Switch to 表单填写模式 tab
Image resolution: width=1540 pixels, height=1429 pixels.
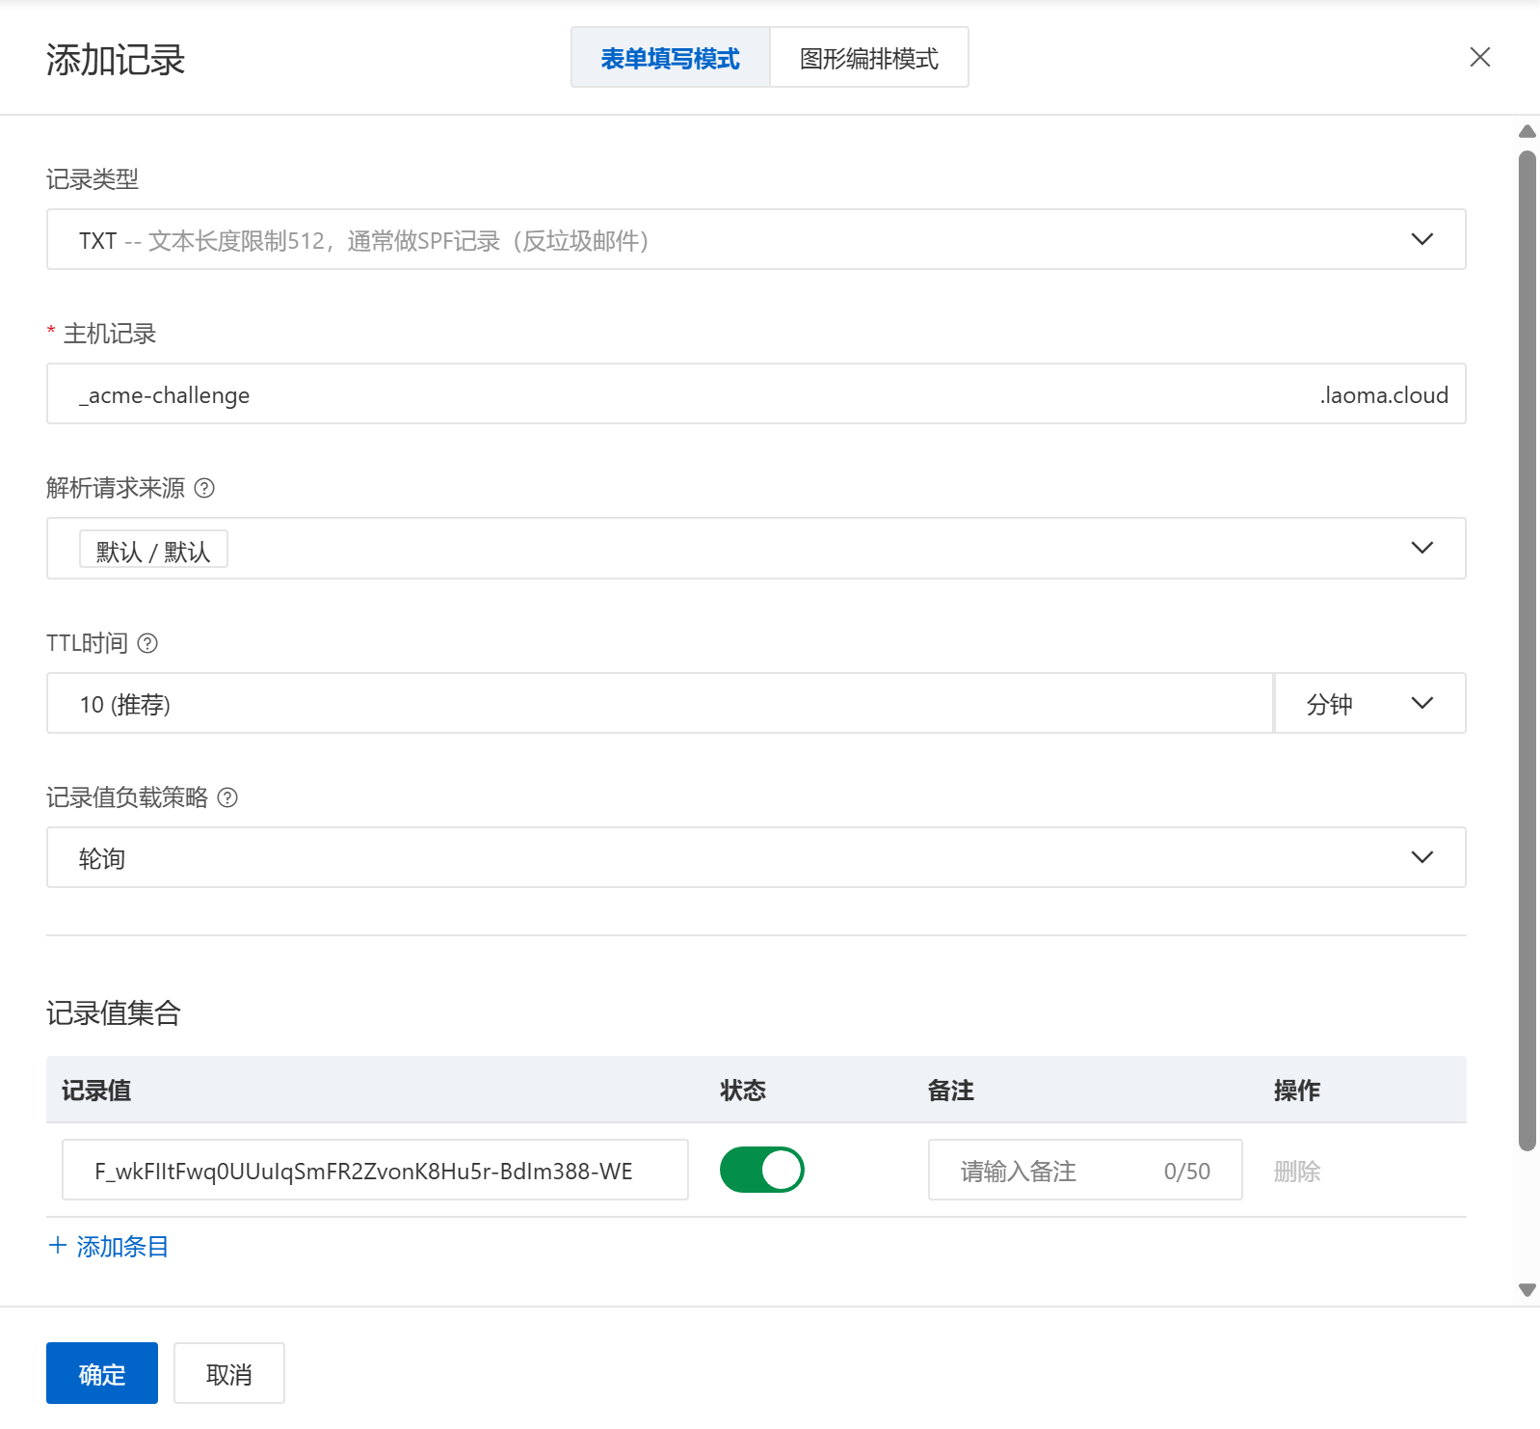point(671,58)
